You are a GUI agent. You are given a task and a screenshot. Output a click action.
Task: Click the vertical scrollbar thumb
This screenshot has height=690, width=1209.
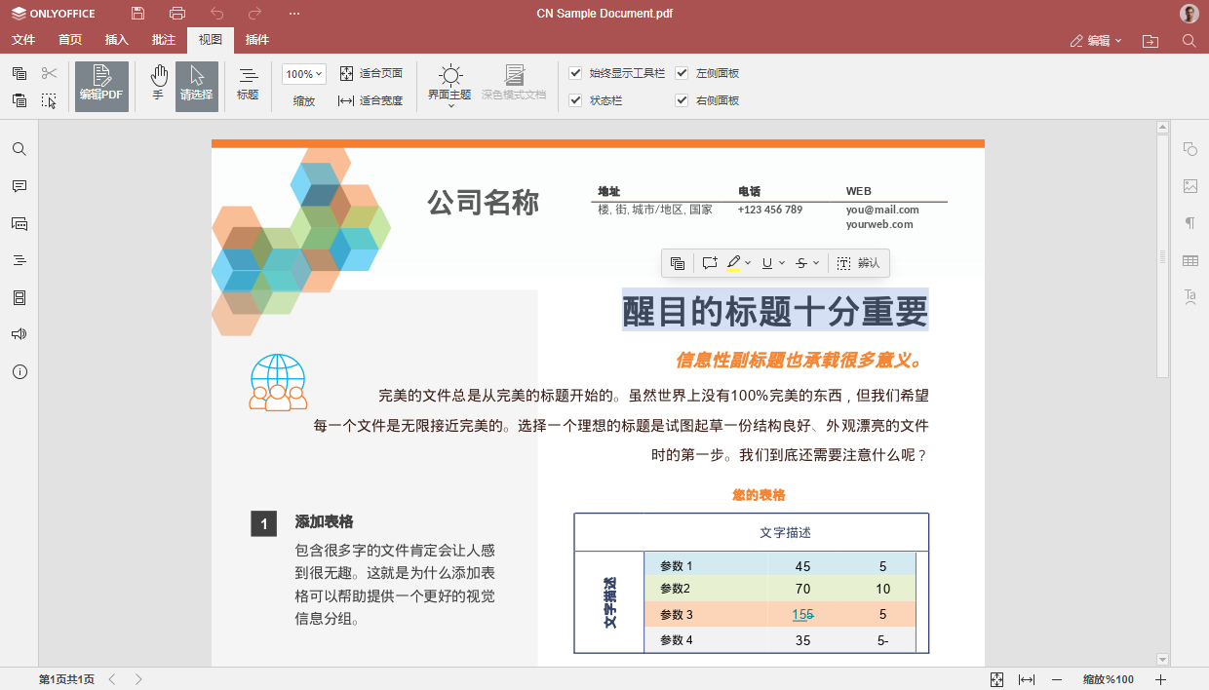[x=1162, y=256]
